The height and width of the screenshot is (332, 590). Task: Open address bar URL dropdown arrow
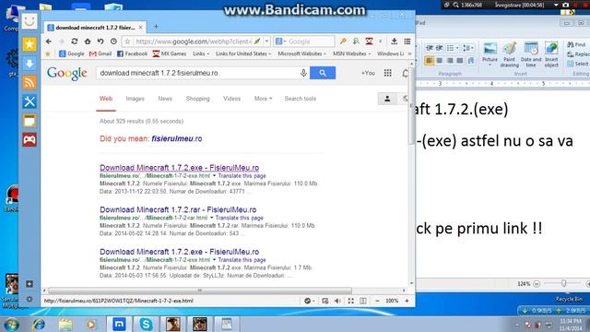pyautogui.click(x=266, y=41)
